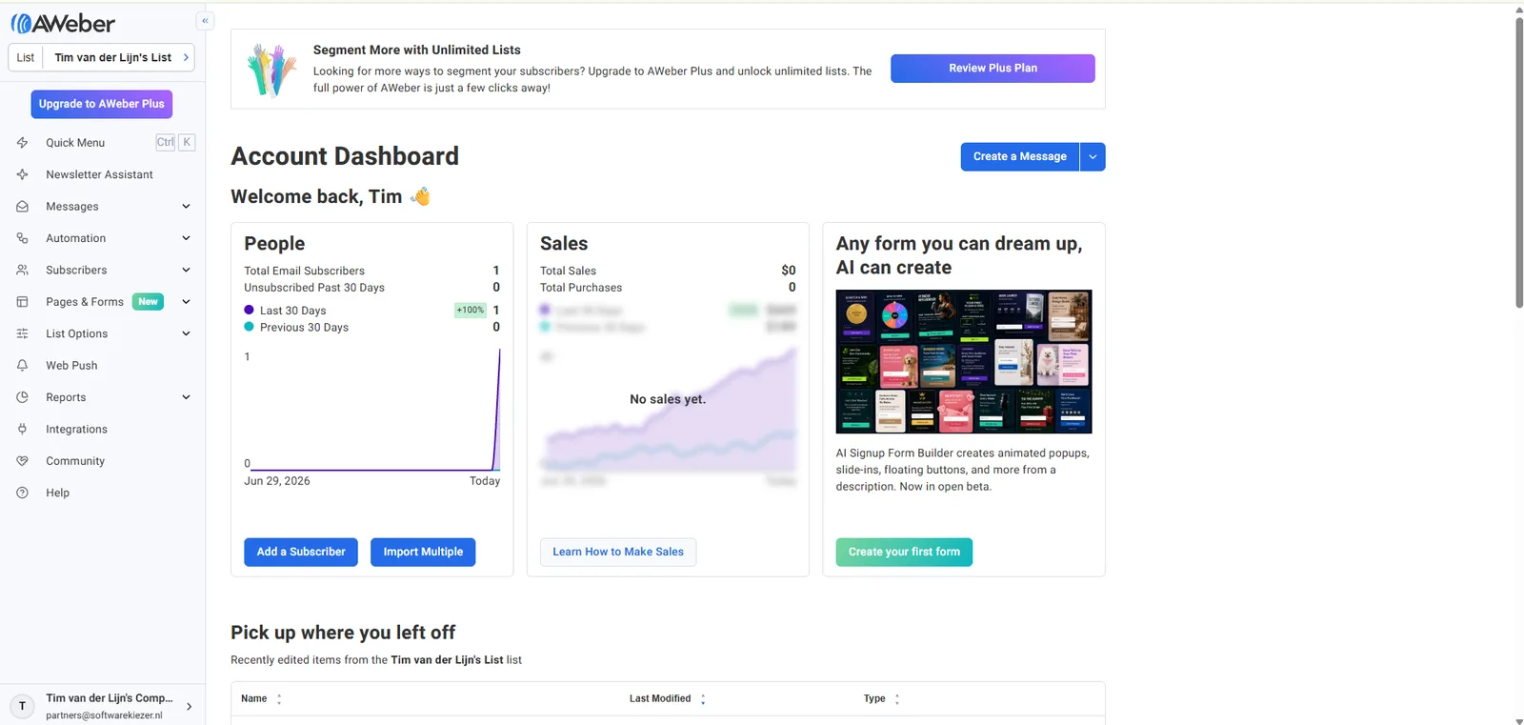
Task: Click the colorful hands banner illustration
Action: point(271,70)
